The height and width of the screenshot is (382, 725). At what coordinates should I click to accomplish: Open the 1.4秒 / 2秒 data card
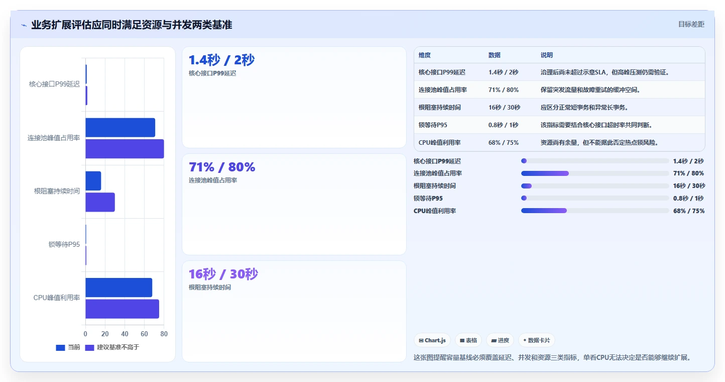click(x=294, y=98)
